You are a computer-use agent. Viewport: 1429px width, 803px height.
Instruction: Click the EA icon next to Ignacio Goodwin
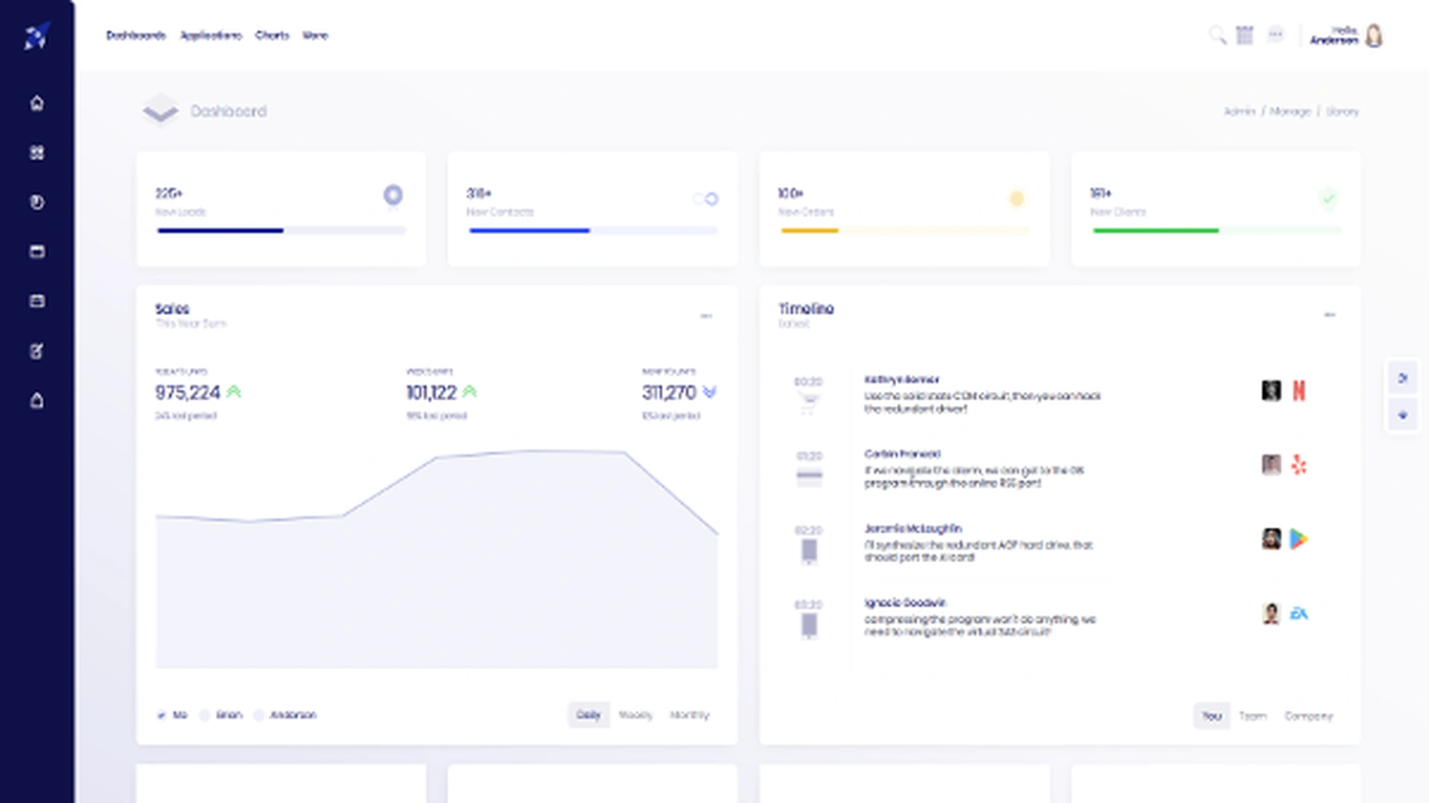(1300, 613)
